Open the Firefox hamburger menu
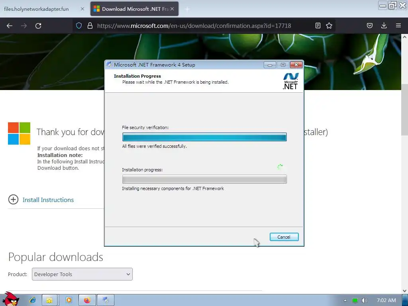 pyautogui.click(x=398, y=25)
